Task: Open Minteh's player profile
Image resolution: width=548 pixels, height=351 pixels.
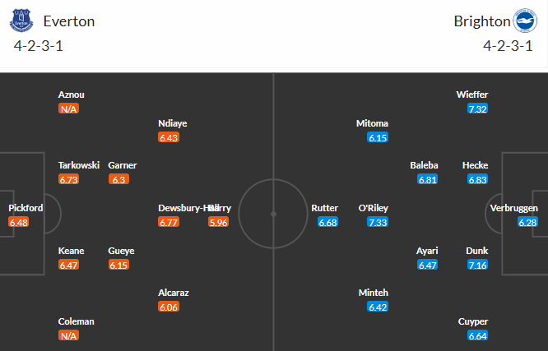Action: pos(373,293)
